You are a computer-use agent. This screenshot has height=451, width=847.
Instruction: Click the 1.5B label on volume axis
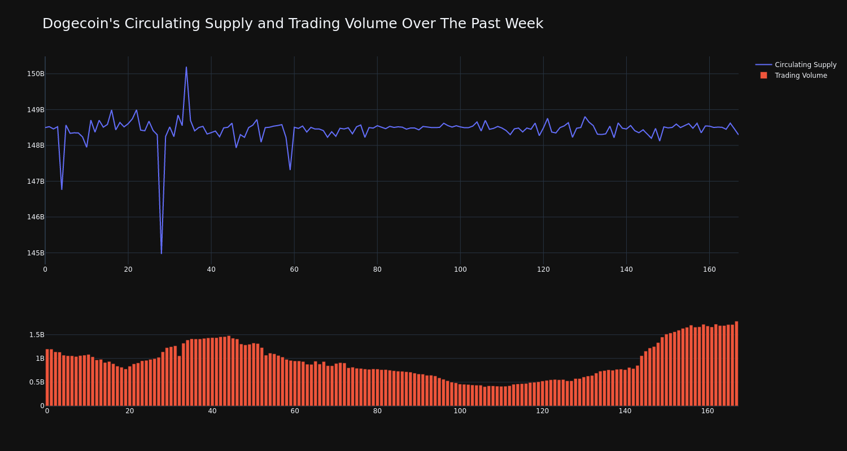pyautogui.click(x=36, y=334)
